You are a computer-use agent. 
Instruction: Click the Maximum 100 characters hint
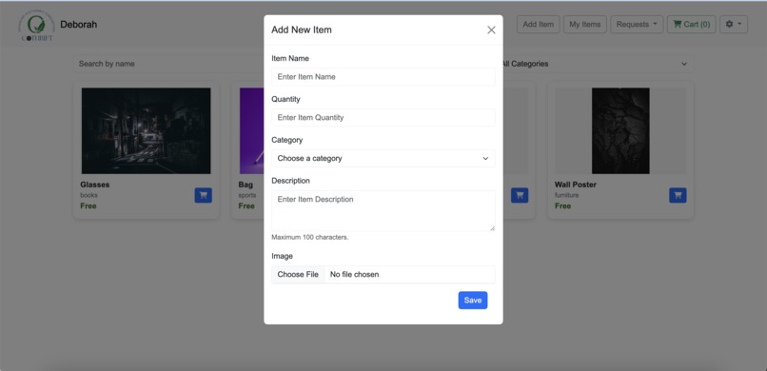click(x=310, y=238)
